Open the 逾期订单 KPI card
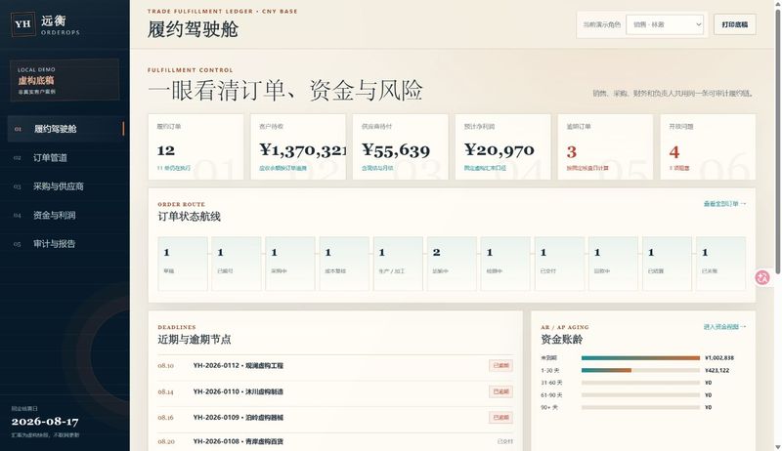Viewport: 782px width, 451px height. pyautogui.click(x=605, y=146)
